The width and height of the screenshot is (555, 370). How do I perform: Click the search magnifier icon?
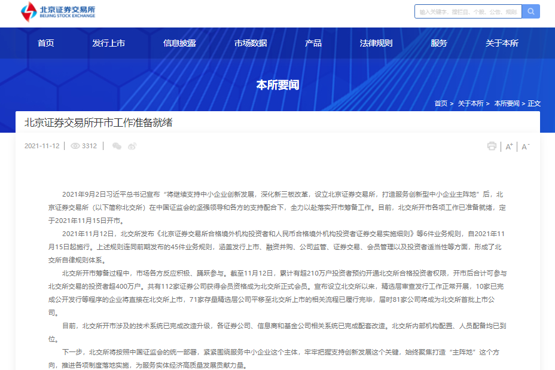pos(530,11)
